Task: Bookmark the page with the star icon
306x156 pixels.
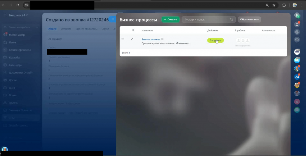Action: 274,5
